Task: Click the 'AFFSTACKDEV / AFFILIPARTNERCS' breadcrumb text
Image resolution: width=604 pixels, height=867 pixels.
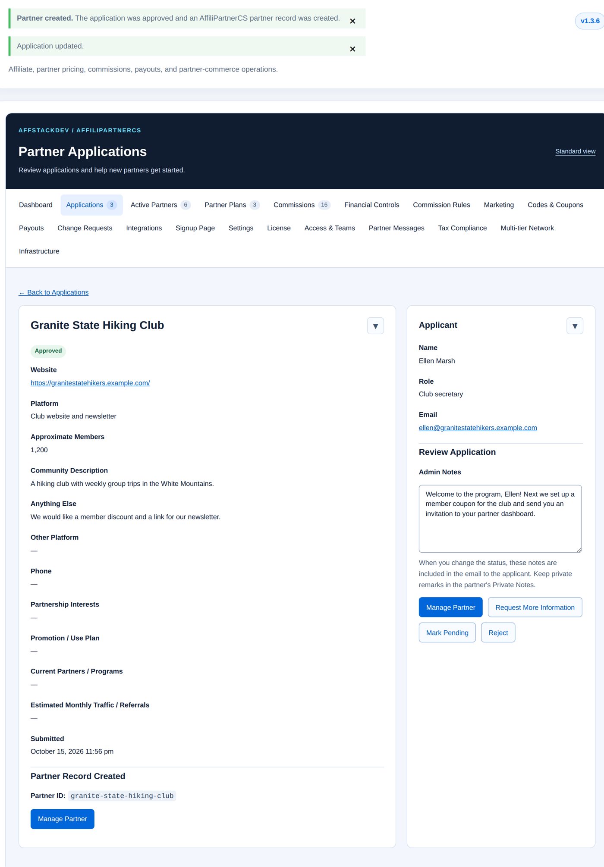Action: (x=80, y=130)
